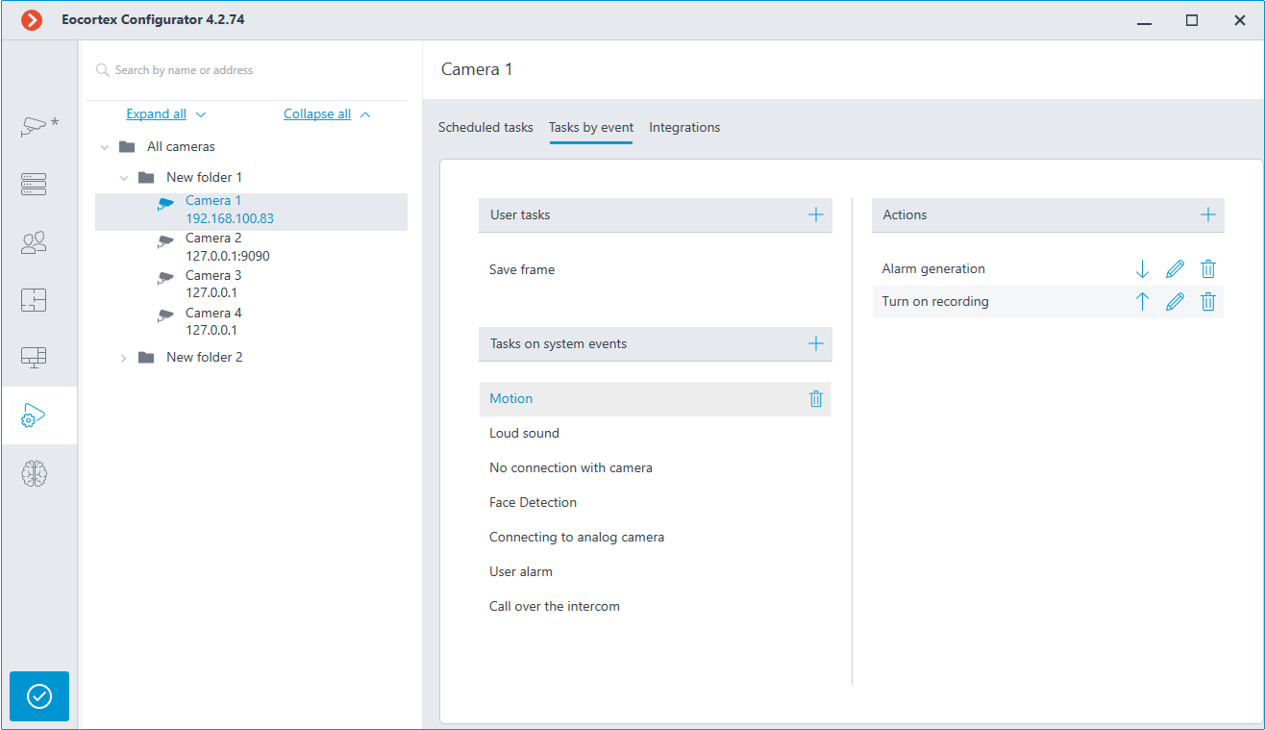Select the Save frame user task
Viewport: 1265px width, 730px height.
[522, 270]
